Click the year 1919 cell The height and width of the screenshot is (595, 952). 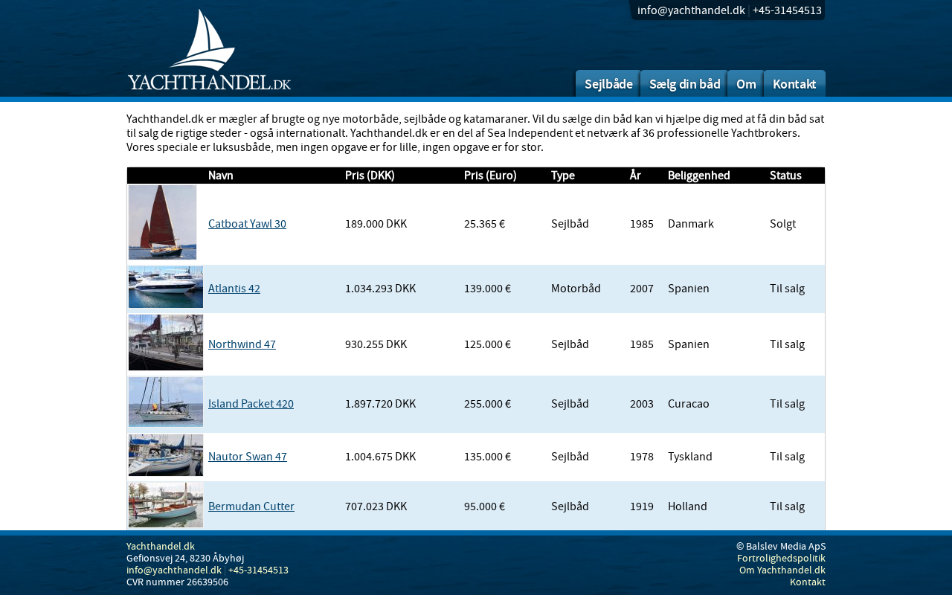tap(642, 506)
